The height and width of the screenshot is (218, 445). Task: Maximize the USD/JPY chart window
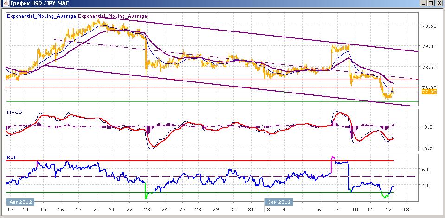[x=431, y=3]
